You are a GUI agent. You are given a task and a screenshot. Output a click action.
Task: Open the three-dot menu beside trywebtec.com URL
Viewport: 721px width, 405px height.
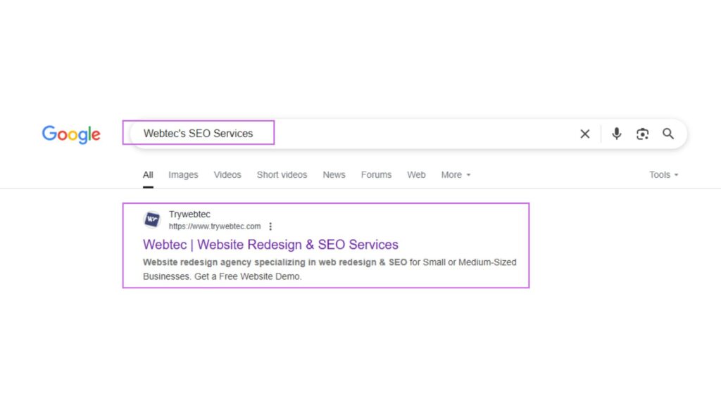270,226
